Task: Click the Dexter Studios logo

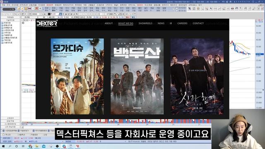Action: tap(47, 24)
